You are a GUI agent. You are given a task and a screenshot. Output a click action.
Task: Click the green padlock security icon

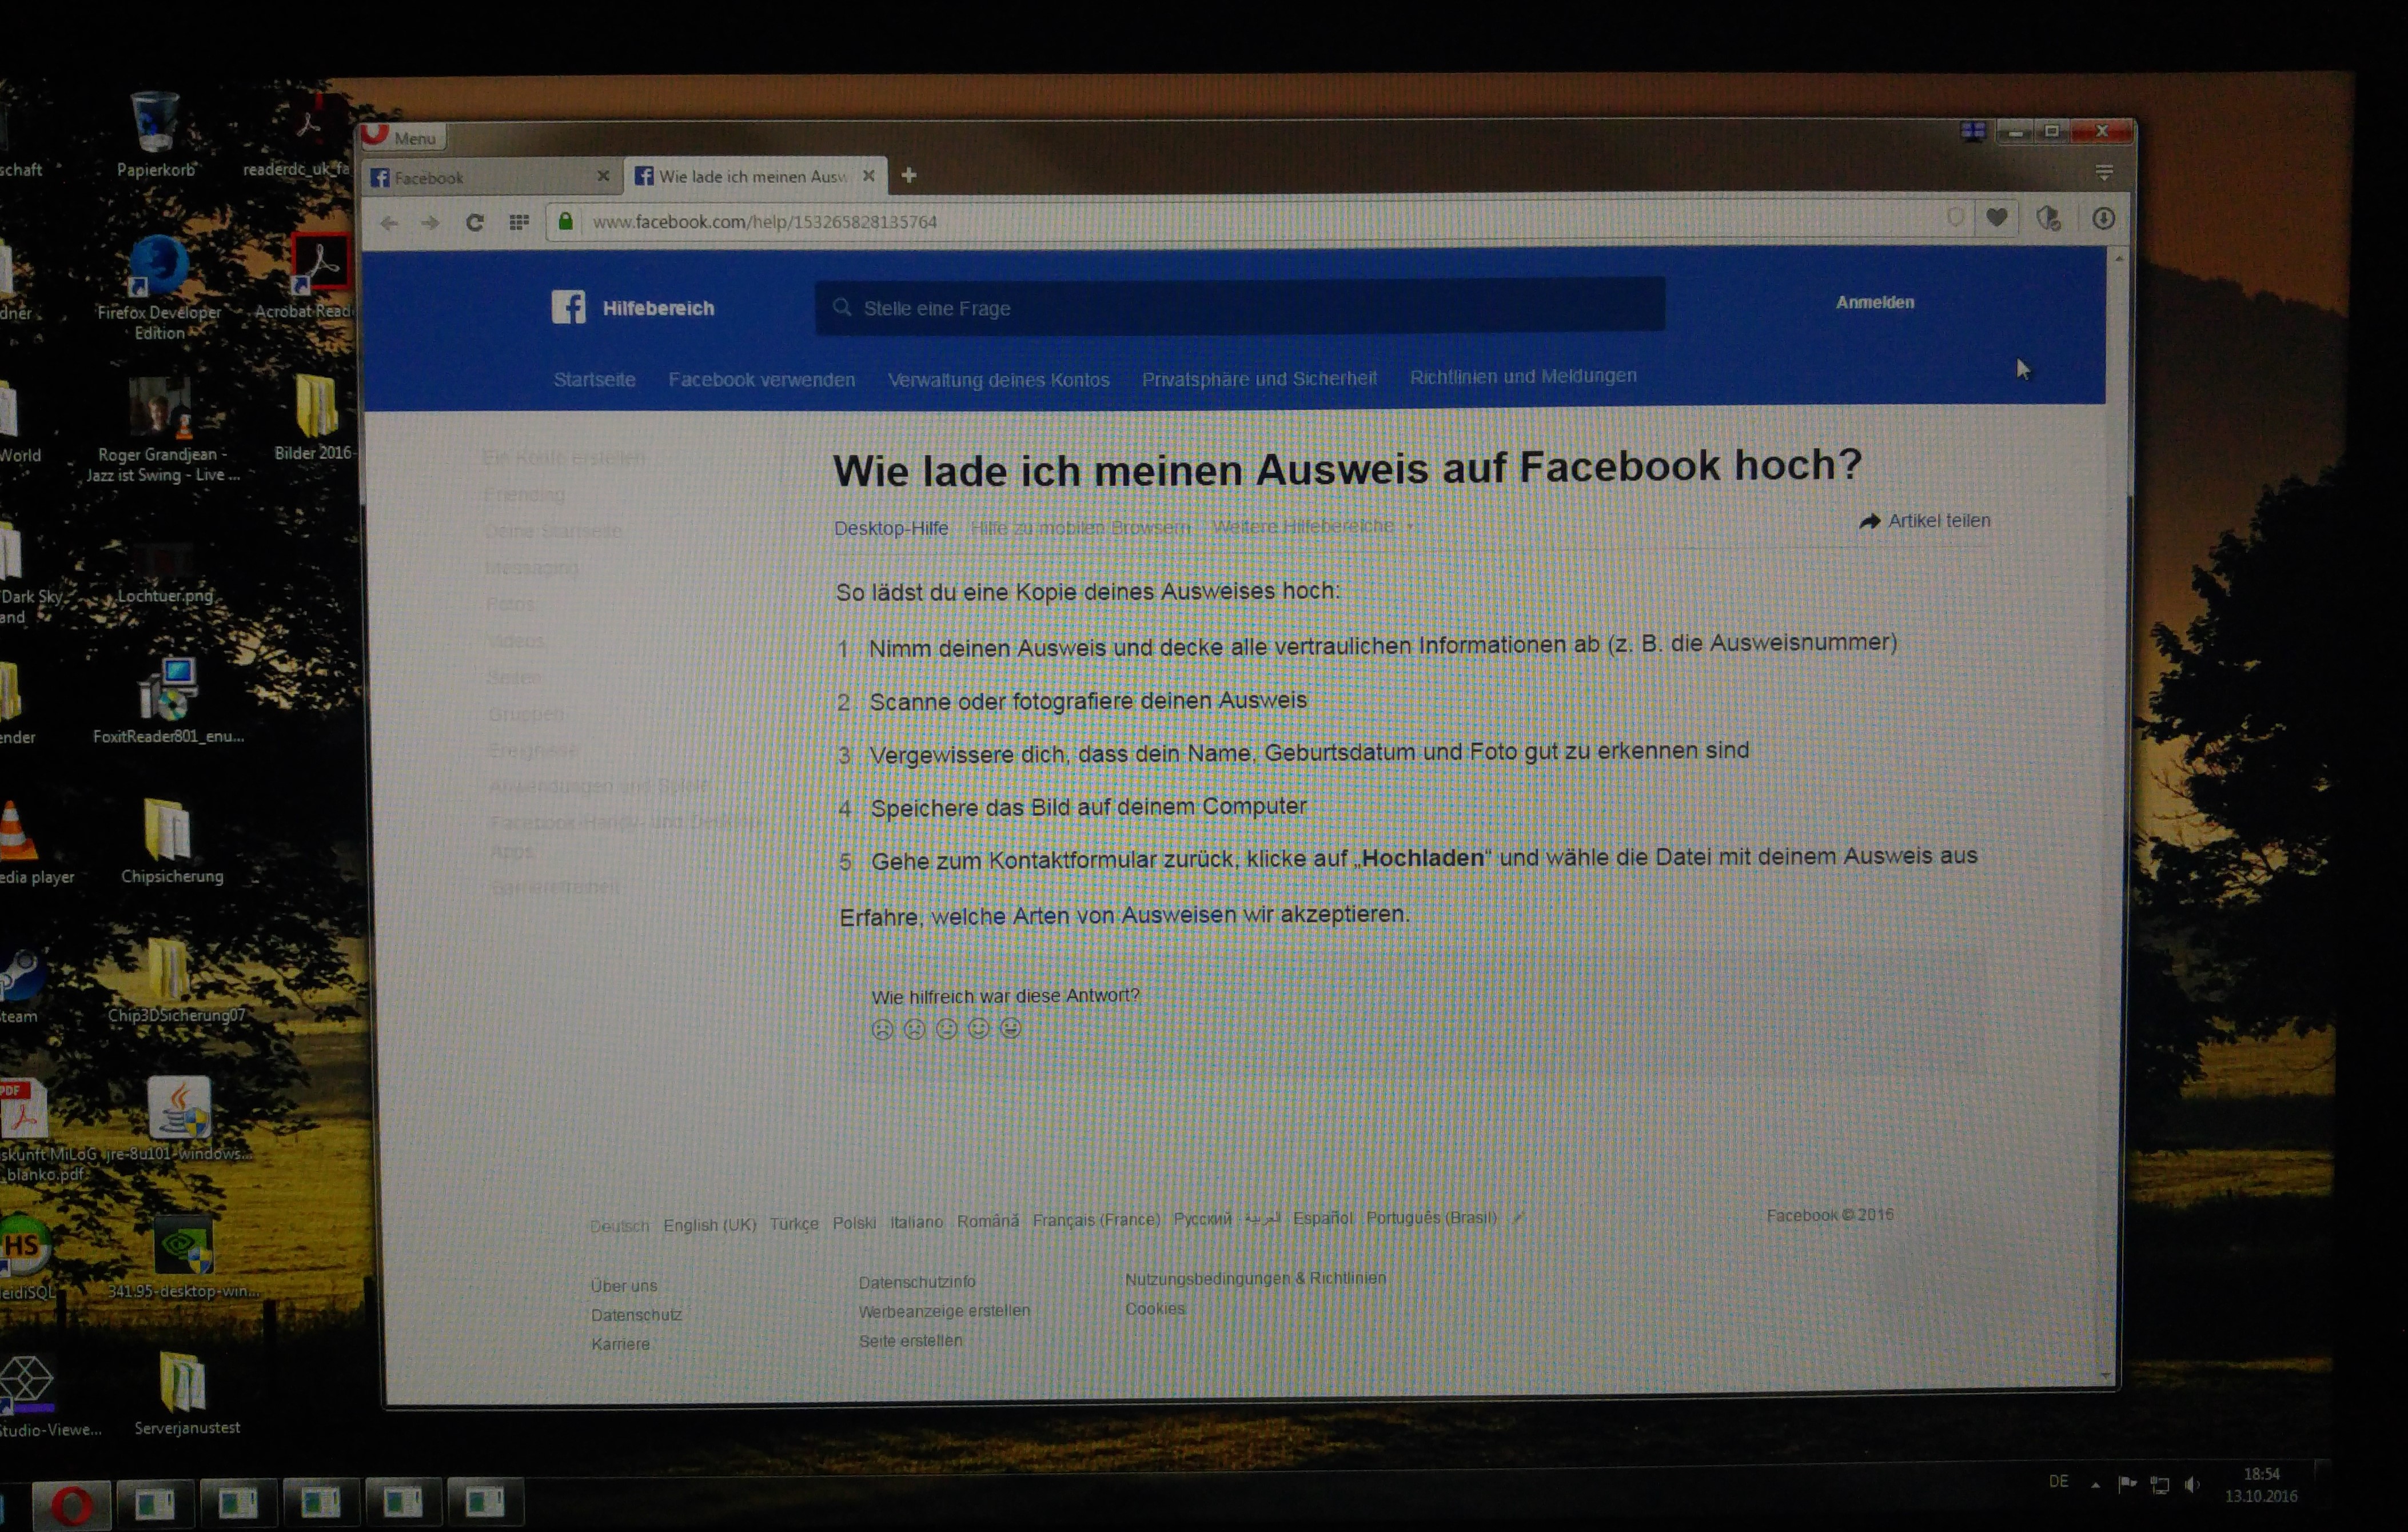pos(565,221)
